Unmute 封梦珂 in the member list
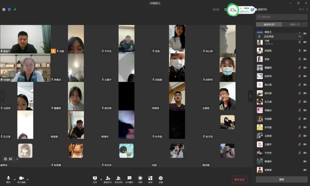The width and height of the screenshot is (310, 186). [299, 76]
